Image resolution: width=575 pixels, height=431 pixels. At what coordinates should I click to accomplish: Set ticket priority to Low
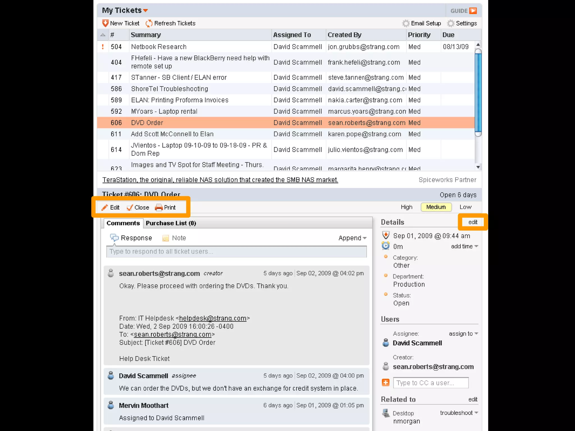tap(465, 207)
